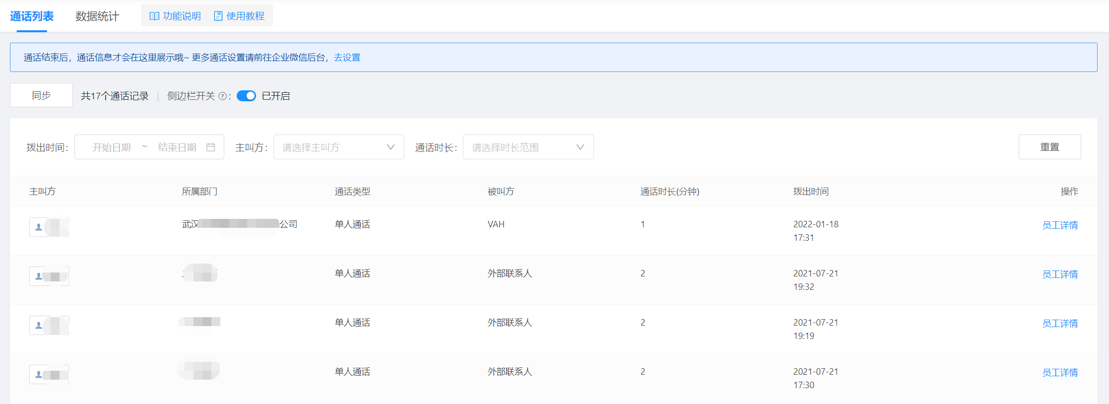The height and width of the screenshot is (404, 1109).
Task: Select the 通话列表 tab
Action: pyautogui.click(x=32, y=16)
